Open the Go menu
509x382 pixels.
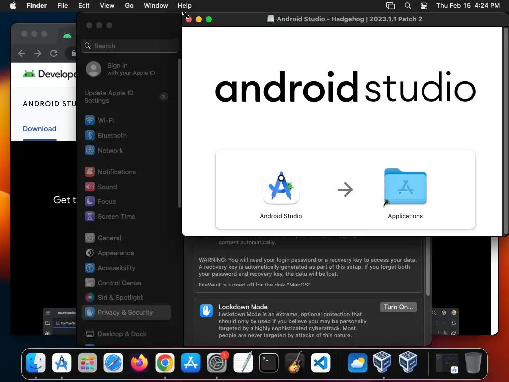click(x=129, y=6)
